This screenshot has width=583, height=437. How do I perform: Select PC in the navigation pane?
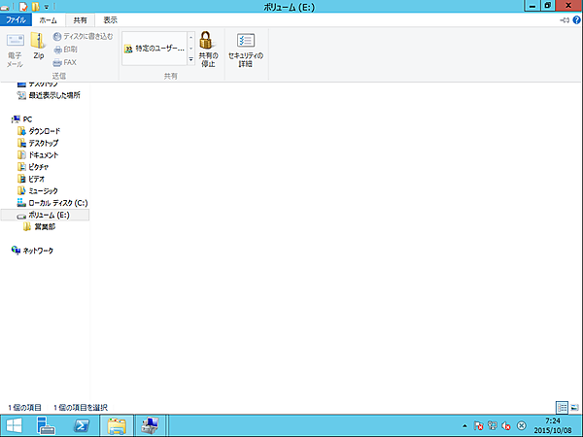(x=27, y=119)
